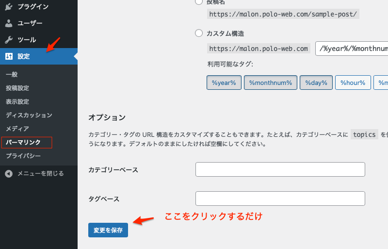The height and width of the screenshot is (249, 388).
Task: Open the メディア settings page
Action: pyautogui.click(x=17, y=129)
